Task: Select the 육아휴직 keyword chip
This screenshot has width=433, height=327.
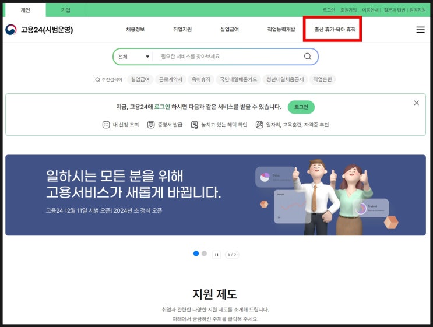Action: click(201, 79)
